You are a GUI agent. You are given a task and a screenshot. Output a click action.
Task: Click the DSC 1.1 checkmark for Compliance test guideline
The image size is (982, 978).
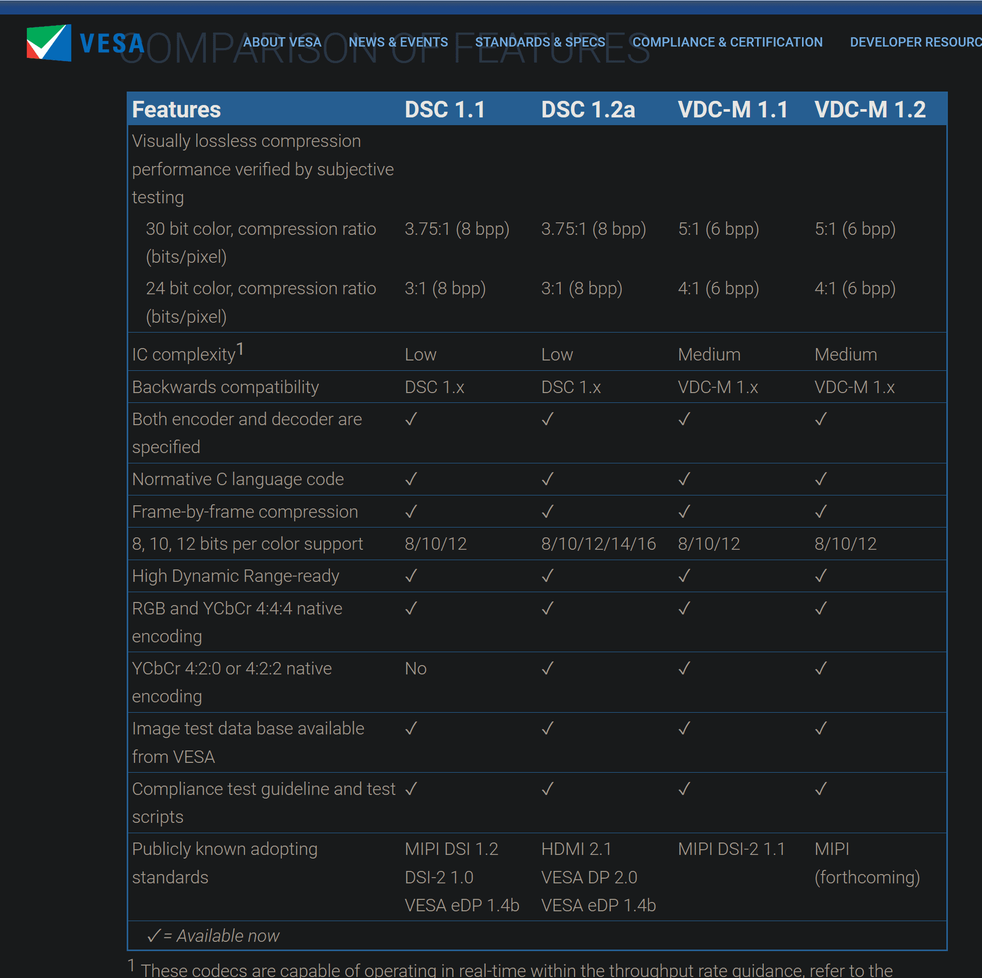tap(411, 789)
